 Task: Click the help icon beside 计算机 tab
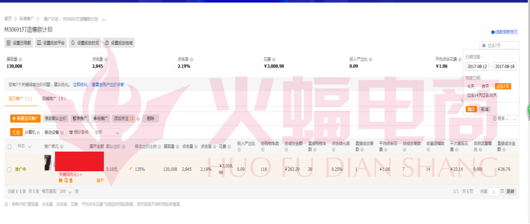tap(38, 132)
